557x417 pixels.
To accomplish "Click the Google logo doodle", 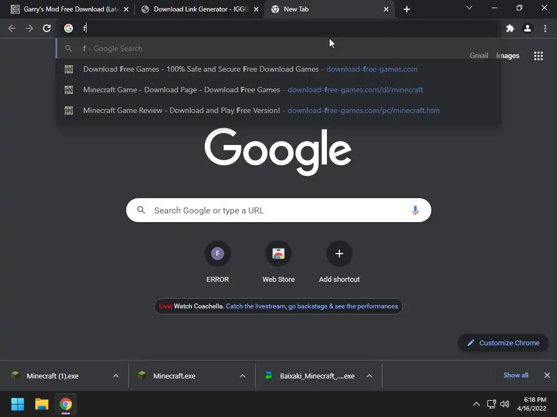I will (x=278, y=152).
